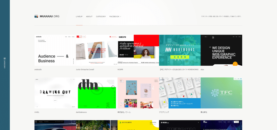Open the danilodemarco green thumbnail

97,93
